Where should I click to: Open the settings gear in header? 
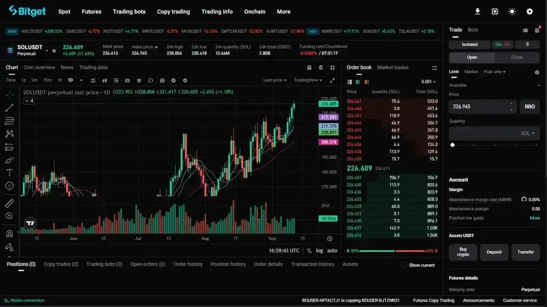click(529, 11)
